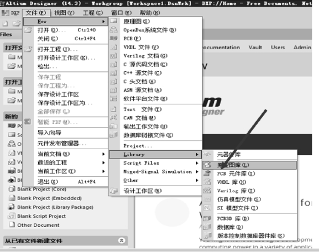The width and height of the screenshot is (319, 252).
Task: Click the Other Document link
Action: point(38,225)
